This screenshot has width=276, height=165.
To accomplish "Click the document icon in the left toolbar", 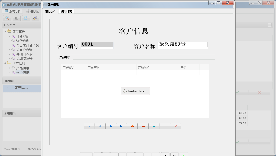I will [x=26, y=18].
